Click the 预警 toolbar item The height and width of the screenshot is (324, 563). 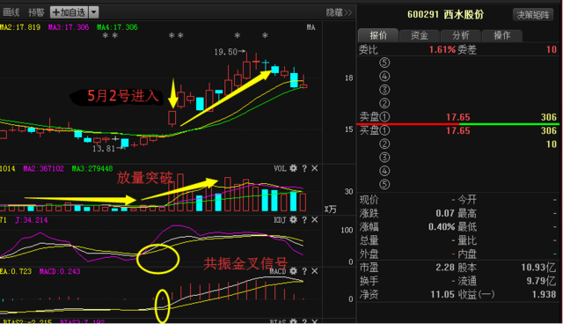pos(36,13)
